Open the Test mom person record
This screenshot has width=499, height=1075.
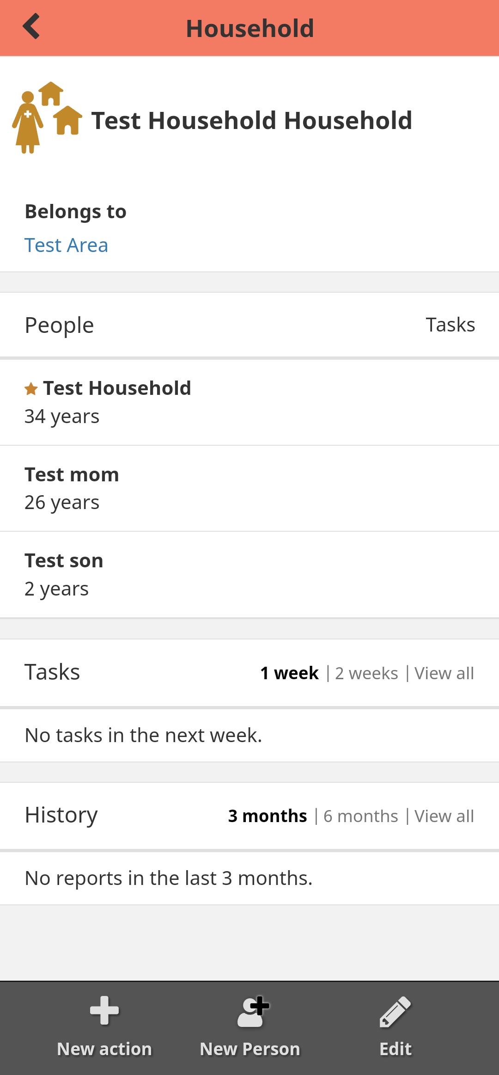pos(249,489)
